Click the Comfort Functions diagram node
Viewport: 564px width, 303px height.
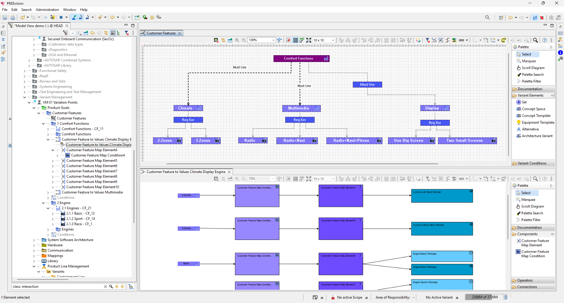click(301, 58)
